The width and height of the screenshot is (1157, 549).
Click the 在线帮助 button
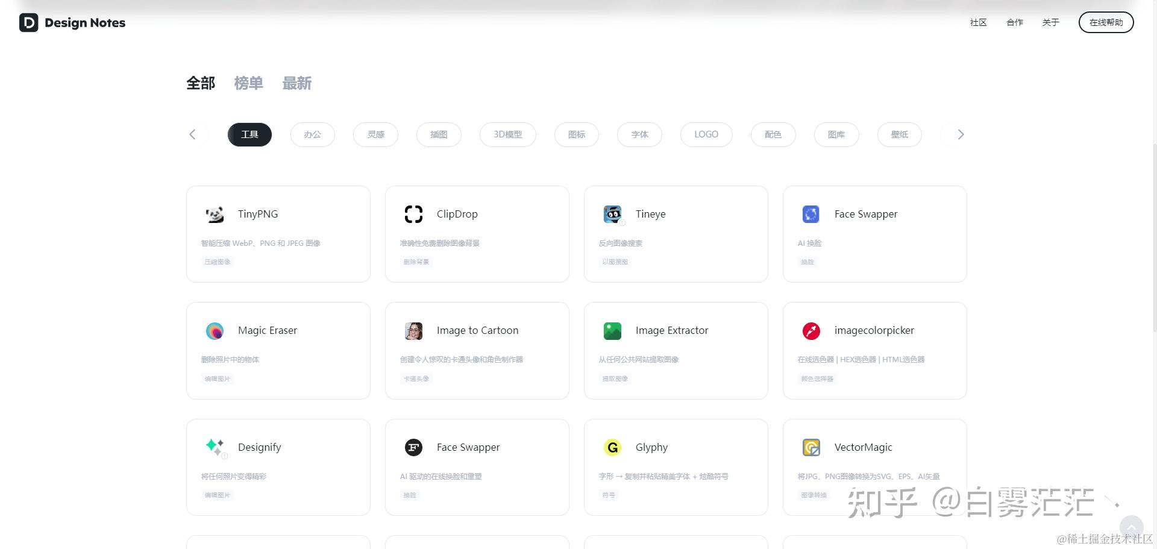1106,22
